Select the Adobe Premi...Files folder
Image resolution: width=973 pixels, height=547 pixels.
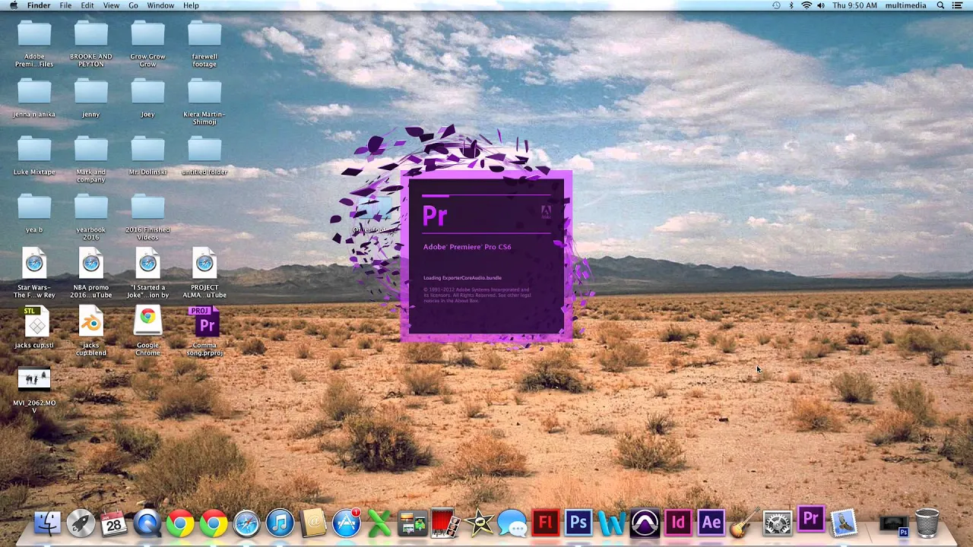click(34, 44)
